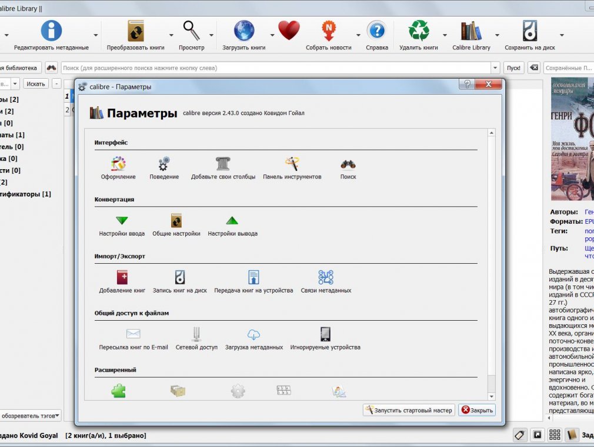Click the question mark help button in dialog title bar
The height and width of the screenshot is (447, 594).
[x=467, y=83]
